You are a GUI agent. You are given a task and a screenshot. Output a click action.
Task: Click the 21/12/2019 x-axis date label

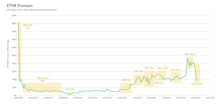(107, 97)
